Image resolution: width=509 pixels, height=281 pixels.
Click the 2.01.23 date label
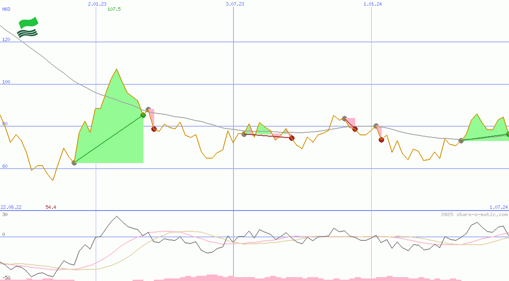(97, 4)
